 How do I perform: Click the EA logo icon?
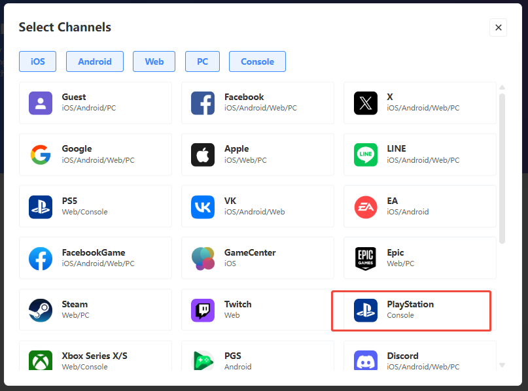[366, 207]
